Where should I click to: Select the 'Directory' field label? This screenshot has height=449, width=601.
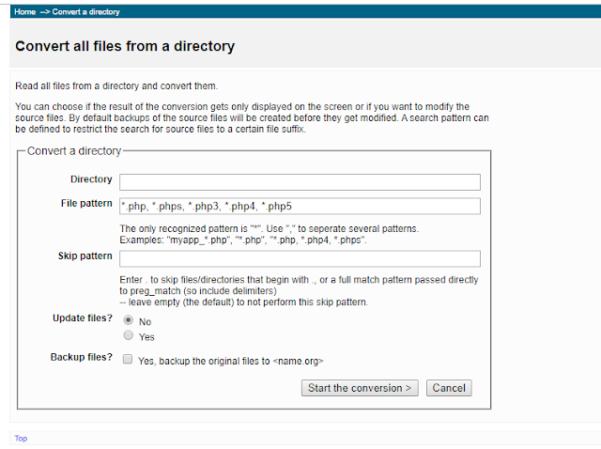(x=91, y=179)
